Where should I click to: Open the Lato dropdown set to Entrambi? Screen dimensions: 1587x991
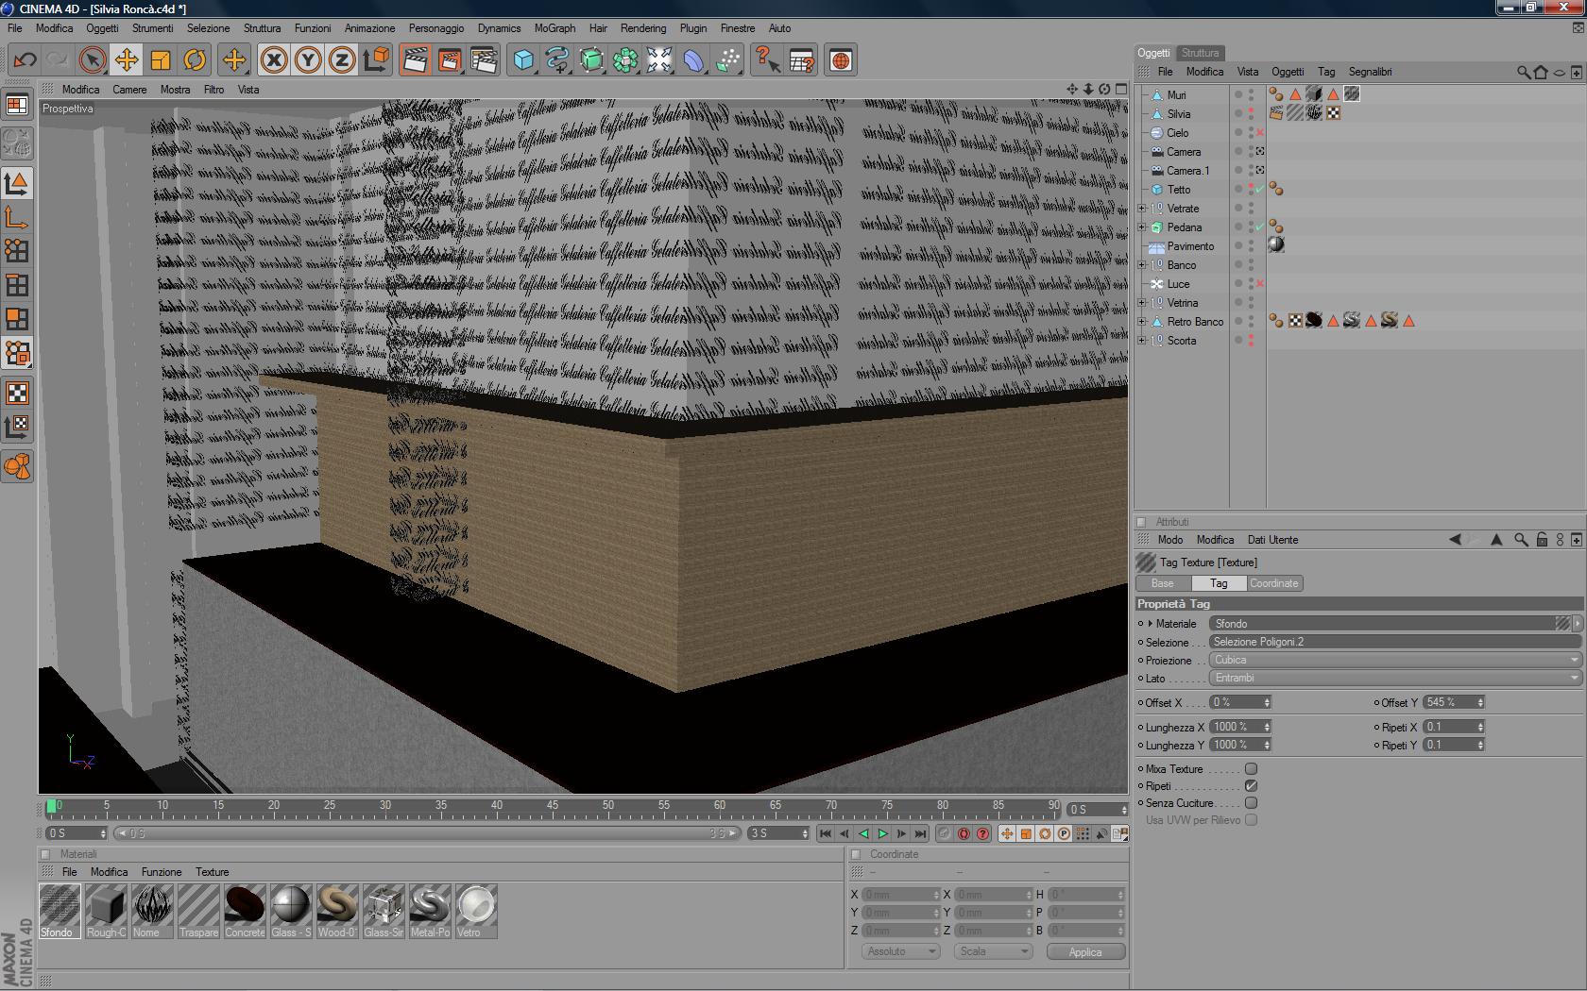point(1396,678)
